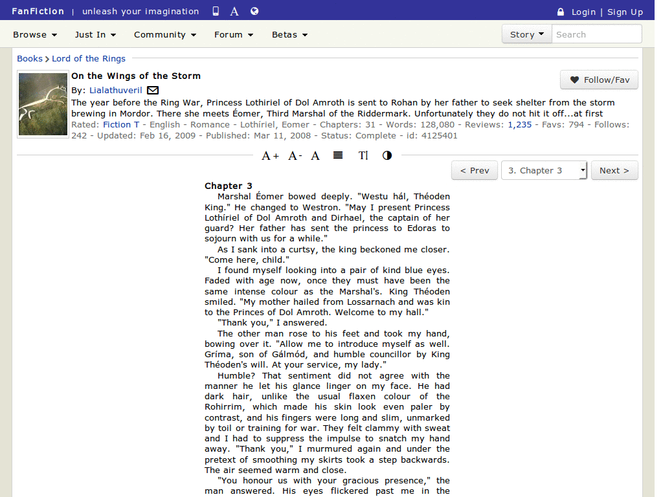
Task: Toggle dark mode with the contrast icon
Action: click(x=387, y=155)
